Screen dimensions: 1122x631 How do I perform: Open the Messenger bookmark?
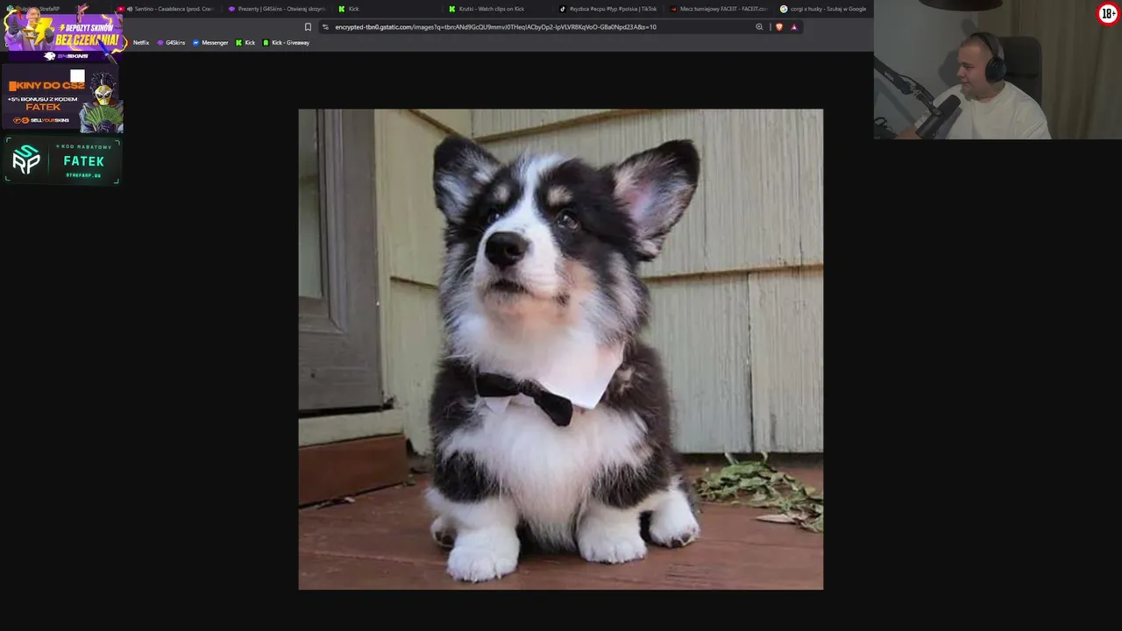pos(210,43)
